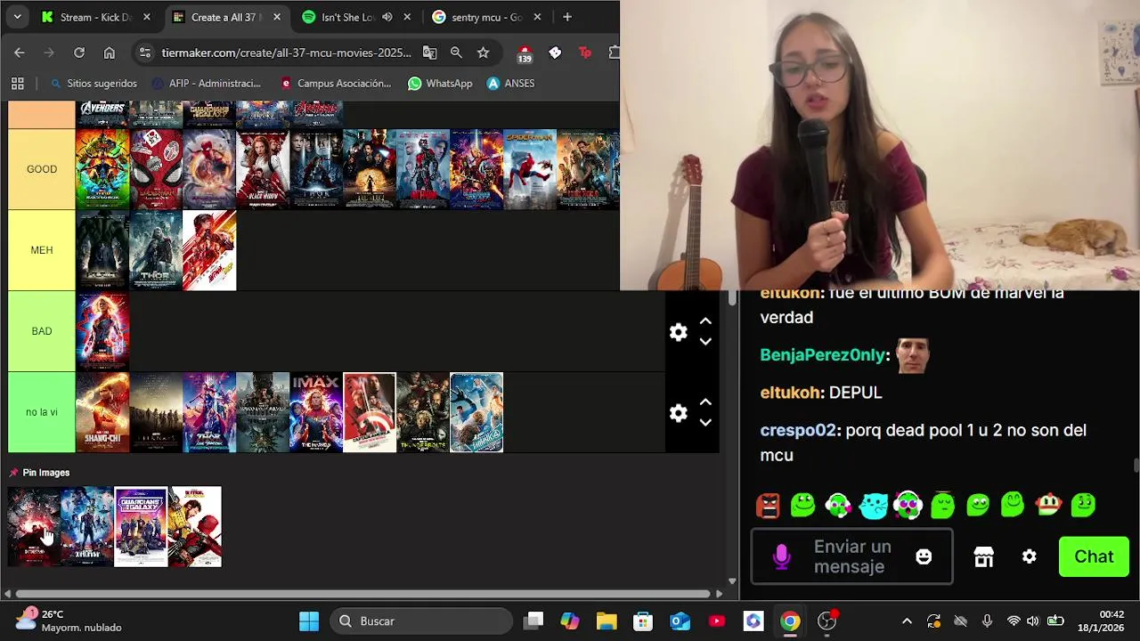Click the zoom magnifier icon in address bar

[456, 53]
